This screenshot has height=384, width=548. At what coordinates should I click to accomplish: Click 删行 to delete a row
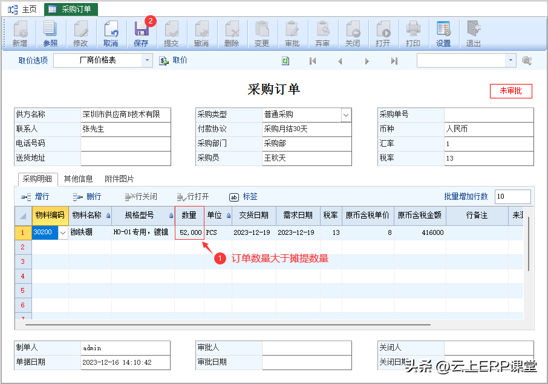87,197
